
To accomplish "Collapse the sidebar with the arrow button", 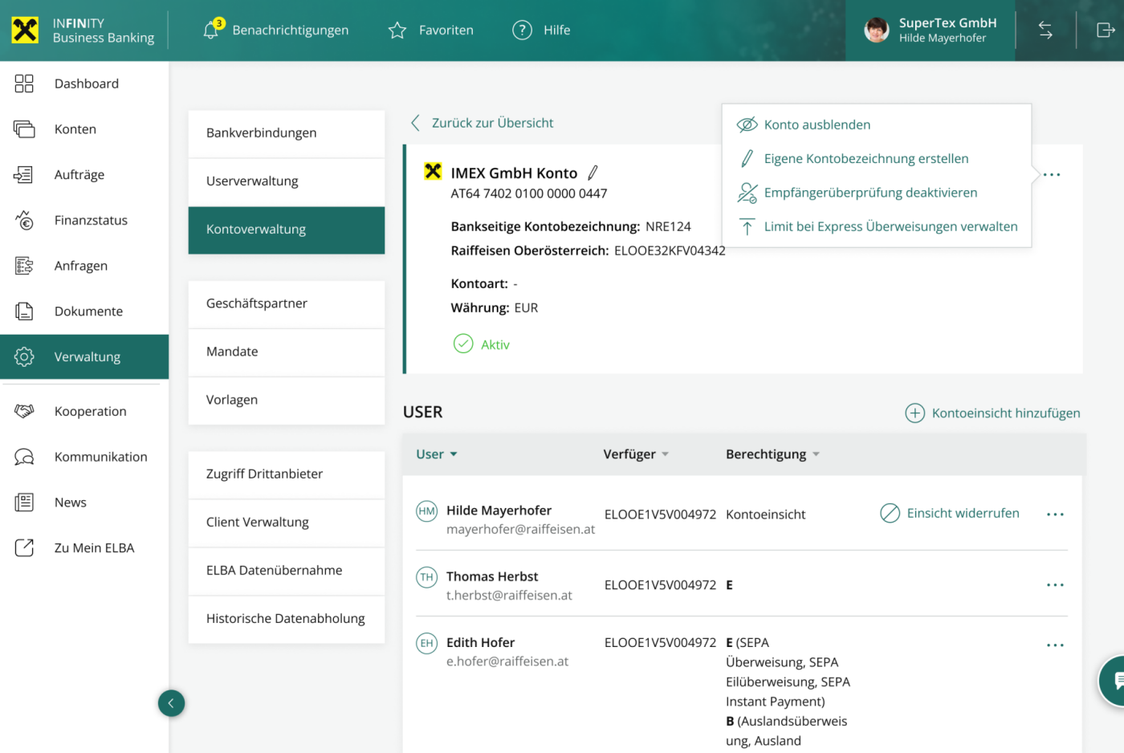I will [171, 703].
